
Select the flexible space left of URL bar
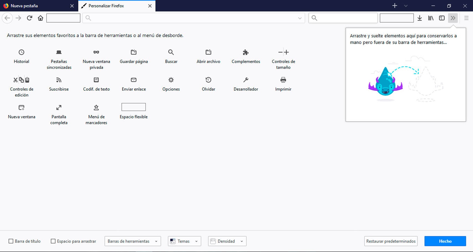[63, 18]
